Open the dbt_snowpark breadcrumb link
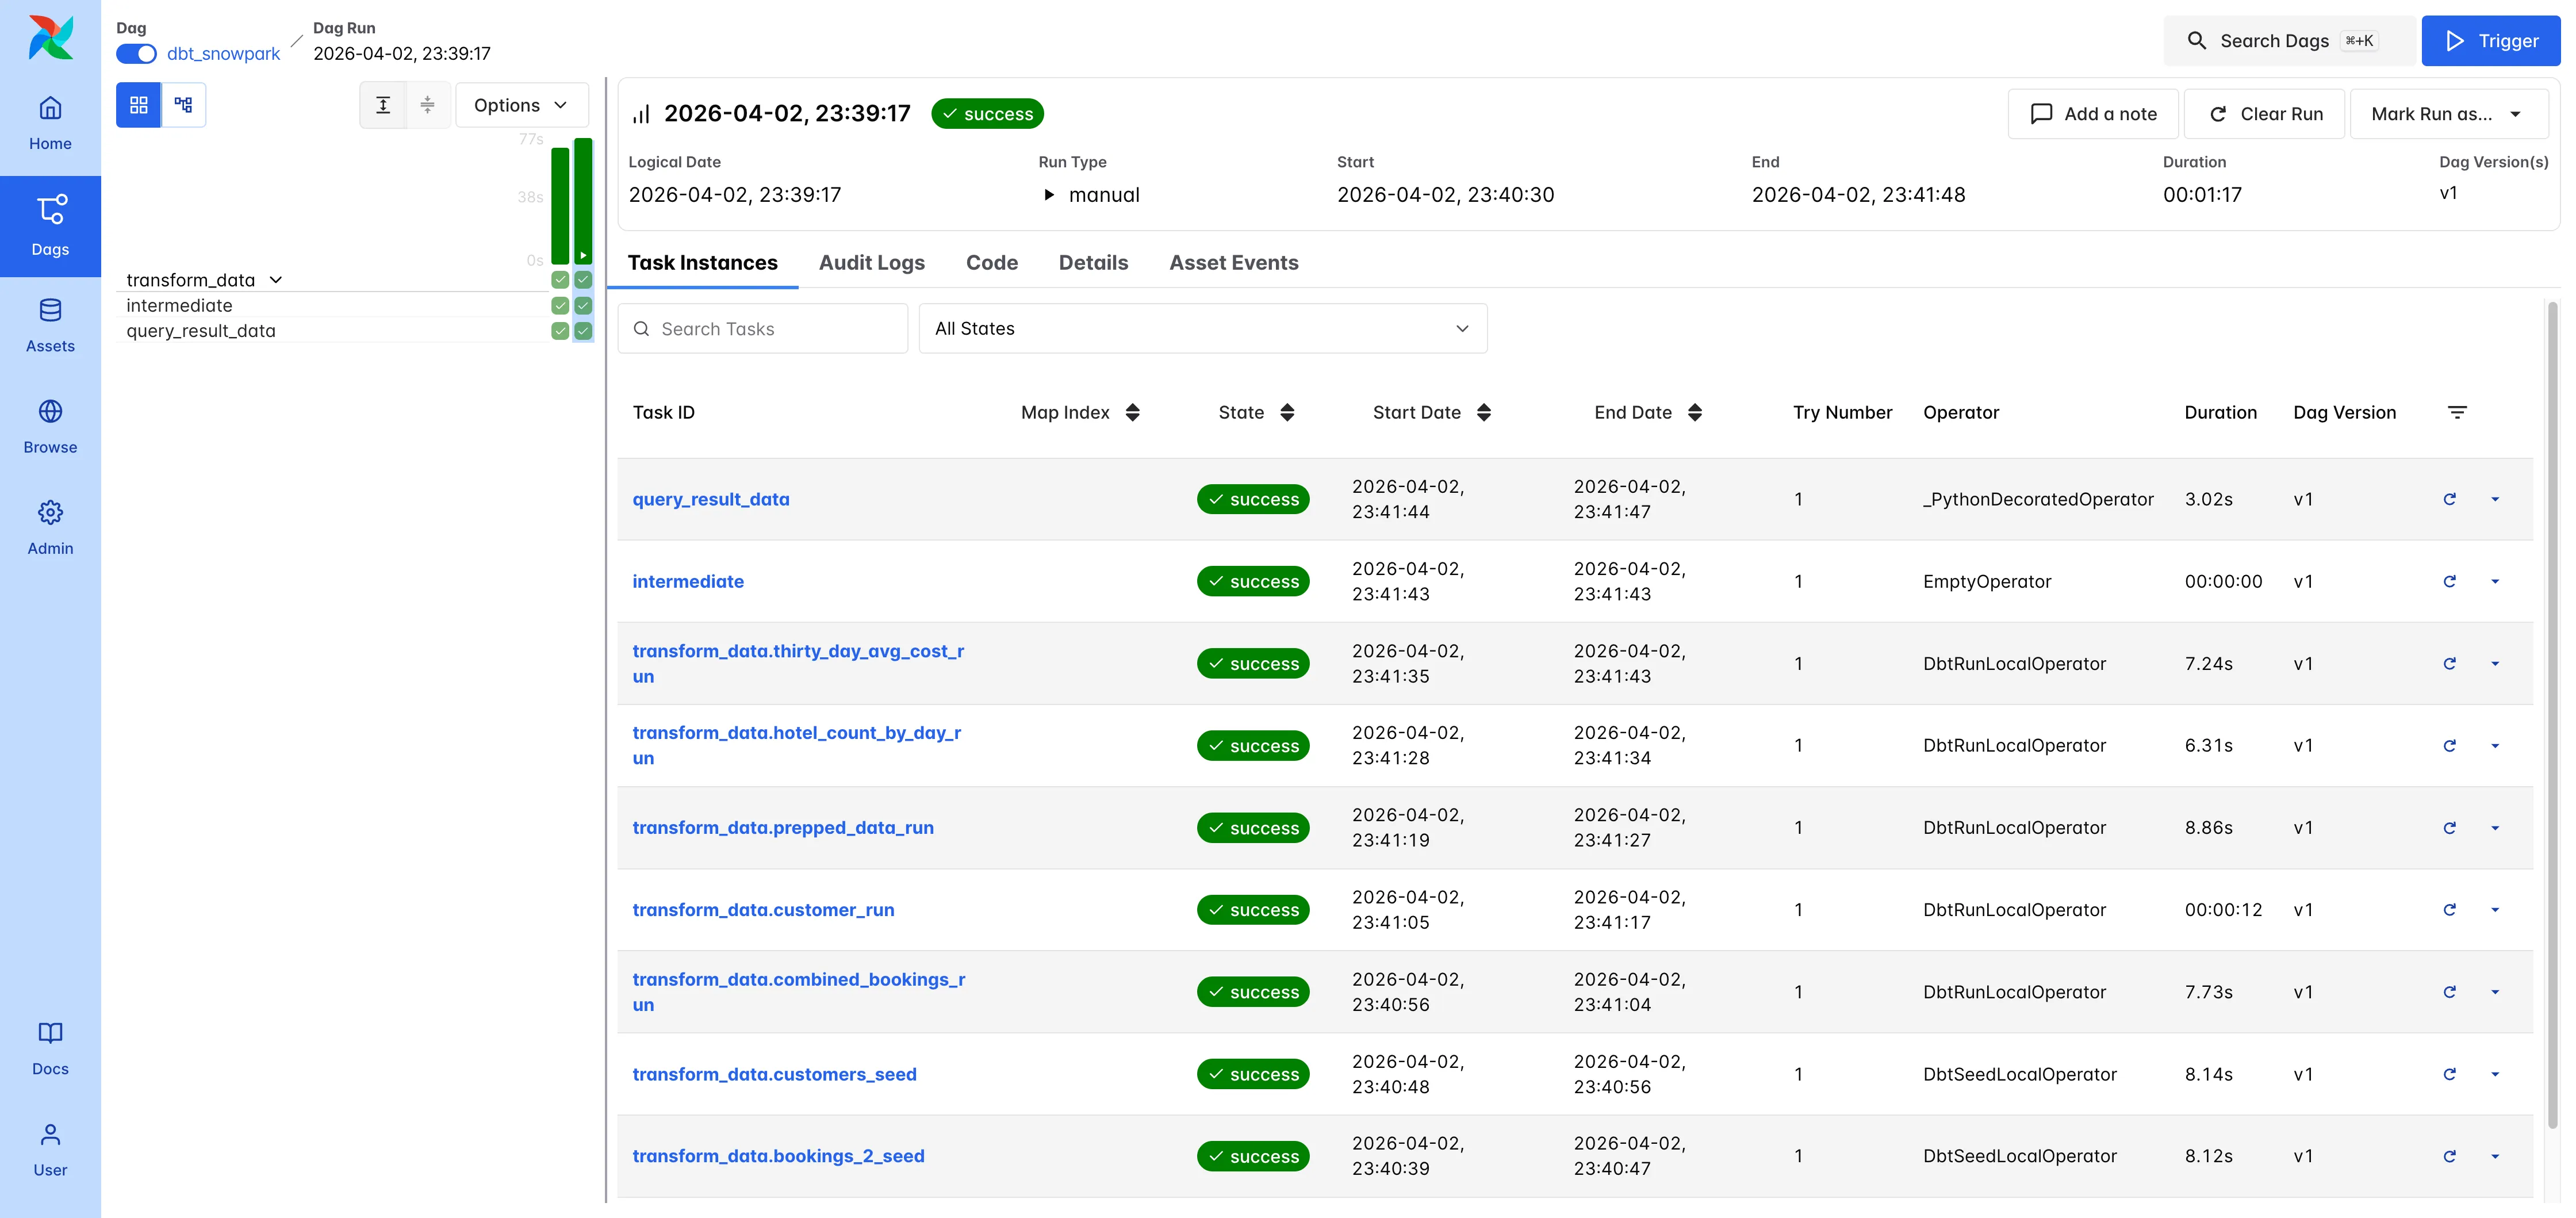The image size is (2576, 1218). (223, 54)
